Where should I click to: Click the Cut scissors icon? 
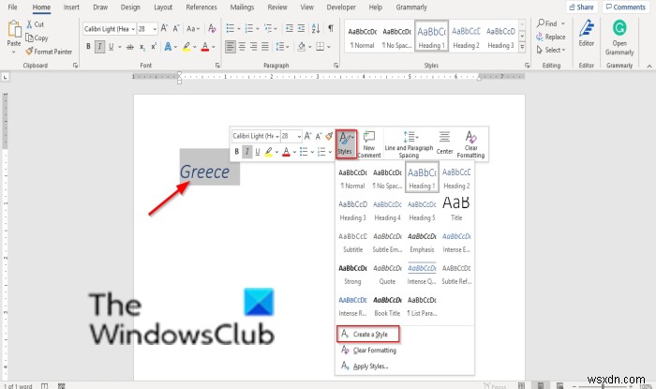pyautogui.click(x=29, y=24)
